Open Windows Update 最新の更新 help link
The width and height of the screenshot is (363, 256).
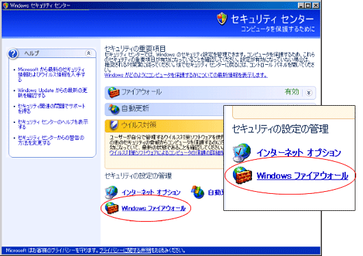52,93
